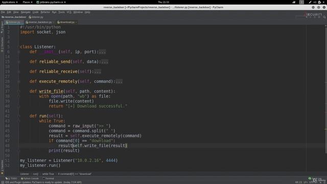The height and width of the screenshot is (184, 327).
Task: Click on print(result) in the code
Action: click(64, 151)
